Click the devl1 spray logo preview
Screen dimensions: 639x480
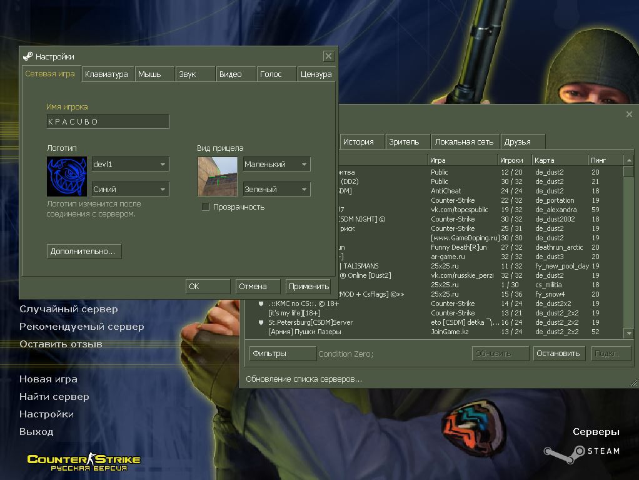click(x=67, y=176)
